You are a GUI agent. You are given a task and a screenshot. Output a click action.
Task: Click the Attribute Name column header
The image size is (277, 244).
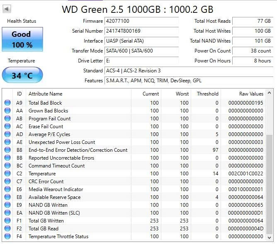[x=79, y=94]
